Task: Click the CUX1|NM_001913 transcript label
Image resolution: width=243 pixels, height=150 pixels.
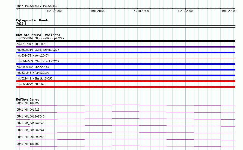Action: point(28,110)
